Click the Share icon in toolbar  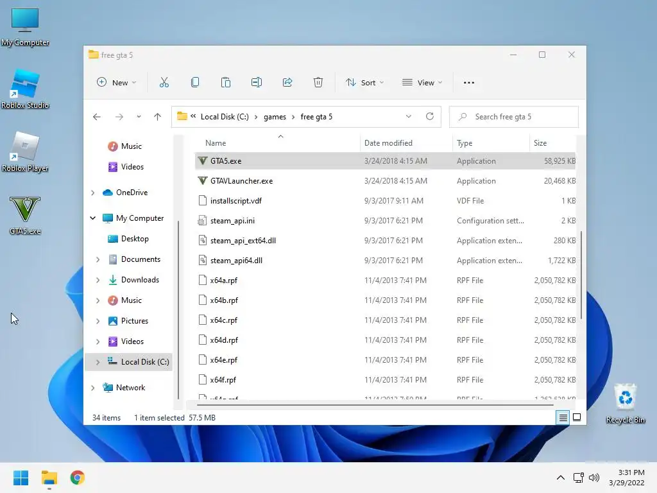pyautogui.click(x=287, y=83)
